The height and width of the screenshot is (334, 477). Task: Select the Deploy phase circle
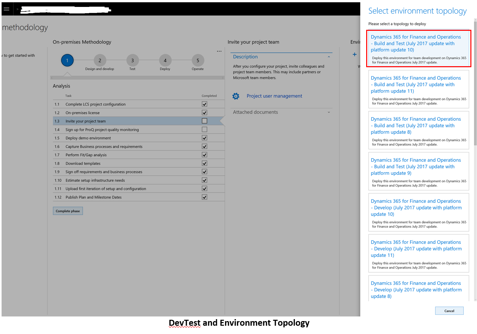click(x=165, y=60)
